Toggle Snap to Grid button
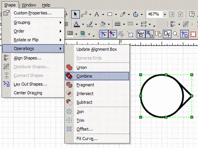Viewport: 198px width, 148px height. point(150,34)
